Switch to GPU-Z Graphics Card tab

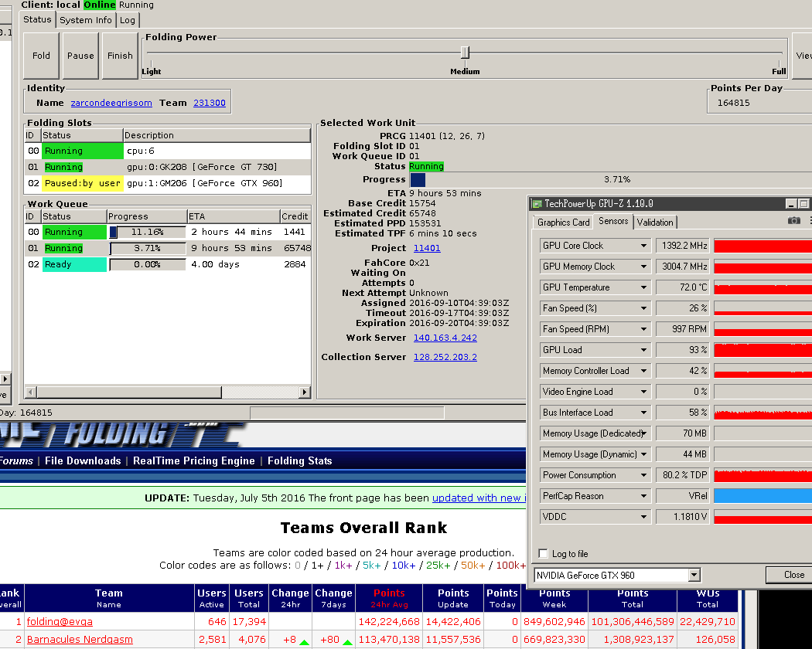pos(564,223)
